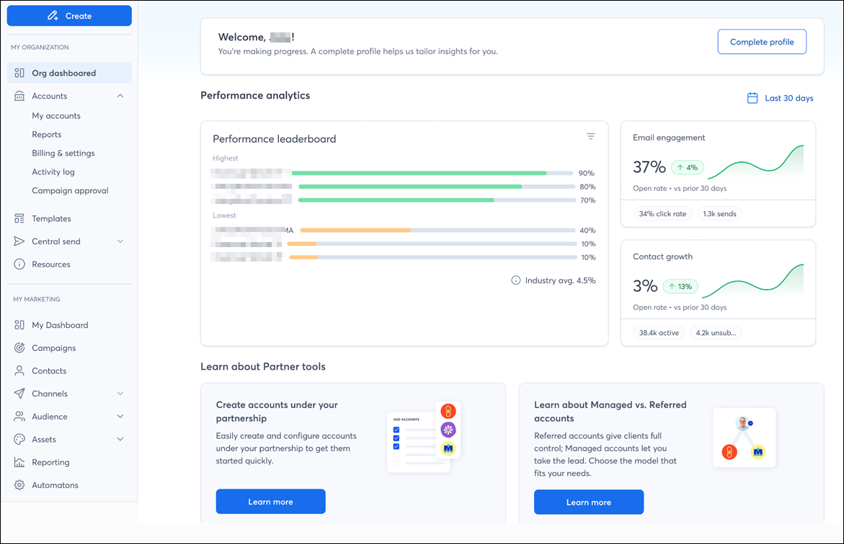Click the Resources info icon

[x=19, y=264]
